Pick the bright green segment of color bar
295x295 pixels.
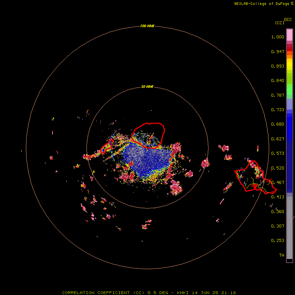[289, 89]
